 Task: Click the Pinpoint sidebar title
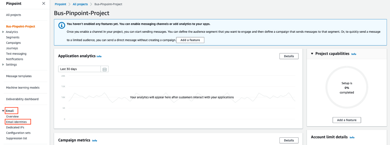[x=14, y=4]
